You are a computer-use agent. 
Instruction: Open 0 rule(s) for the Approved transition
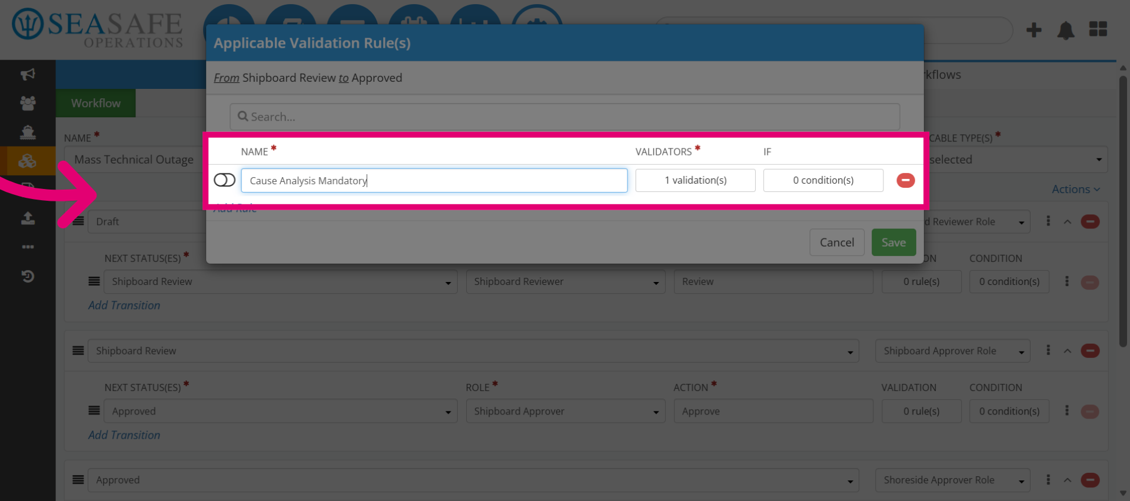pyautogui.click(x=921, y=412)
